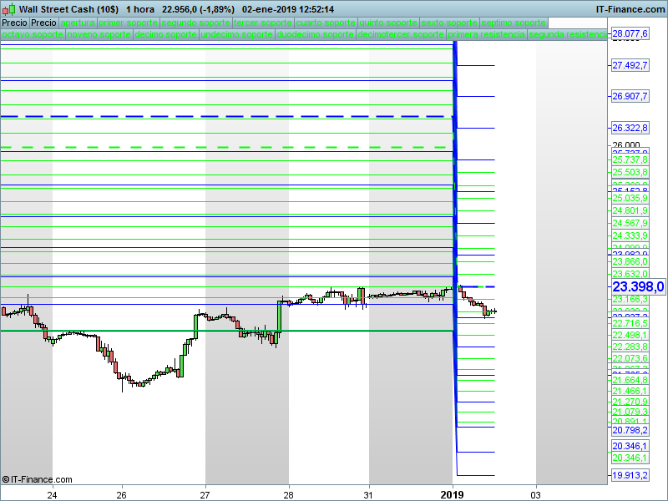Image resolution: width=668 pixels, height=501 pixels.
Task: Select the 'septimo soporte' label
Action: 514,23
